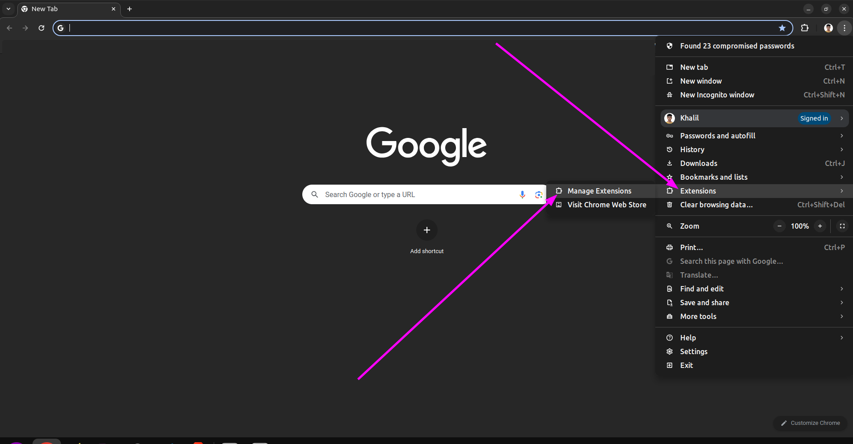853x444 pixels.
Task: Click the 100% zoom value
Action: pyautogui.click(x=800, y=226)
